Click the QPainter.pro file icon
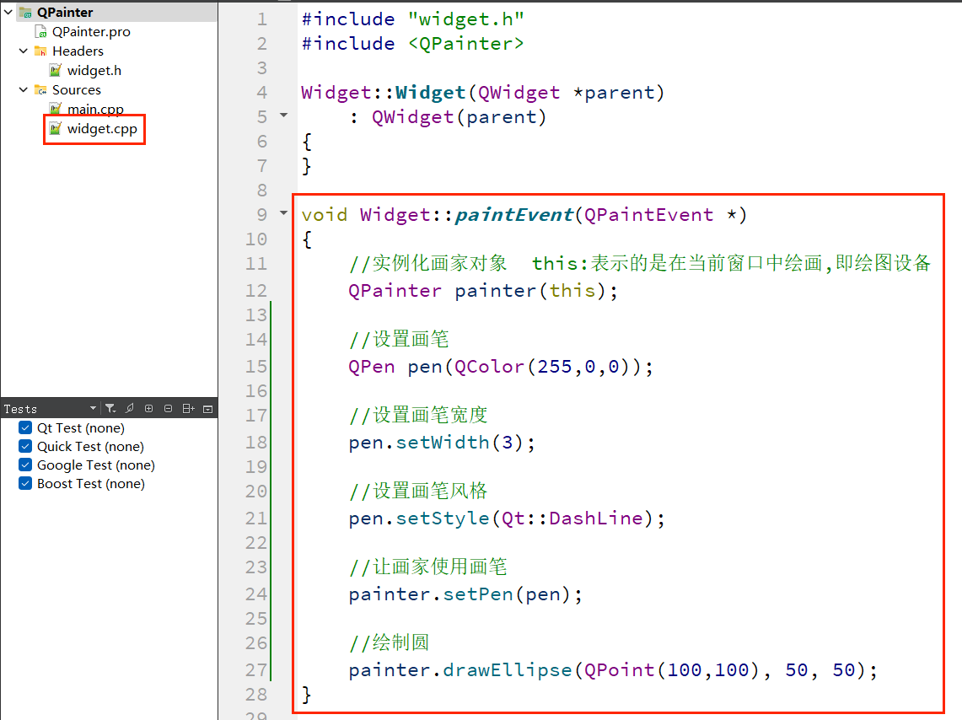Image resolution: width=962 pixels, height=720 pixels. click(x=40, y=32)
